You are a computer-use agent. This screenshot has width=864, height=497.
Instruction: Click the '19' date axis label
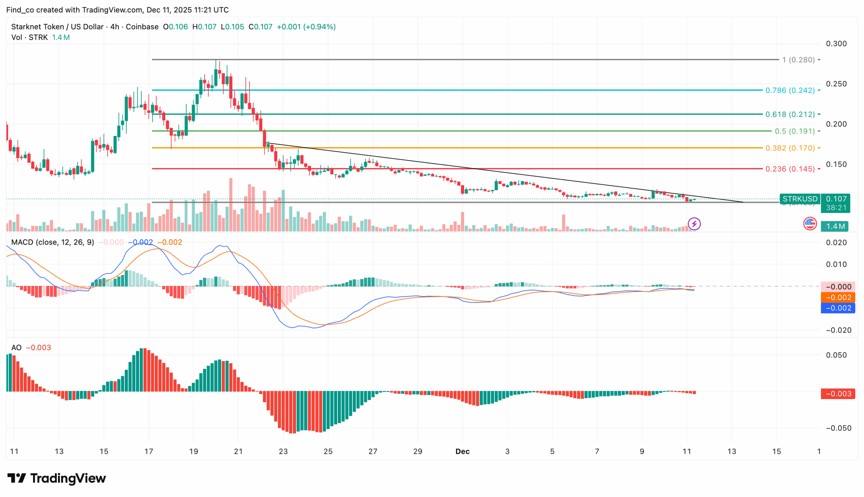[x=193, y=451]
